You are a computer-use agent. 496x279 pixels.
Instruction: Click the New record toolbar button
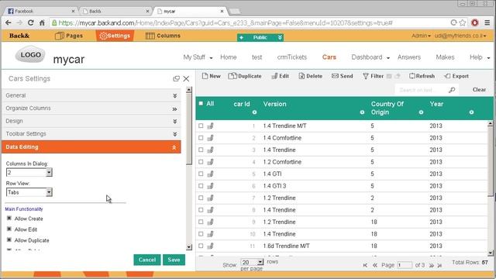pyautogui.click(x=211, y=76)
